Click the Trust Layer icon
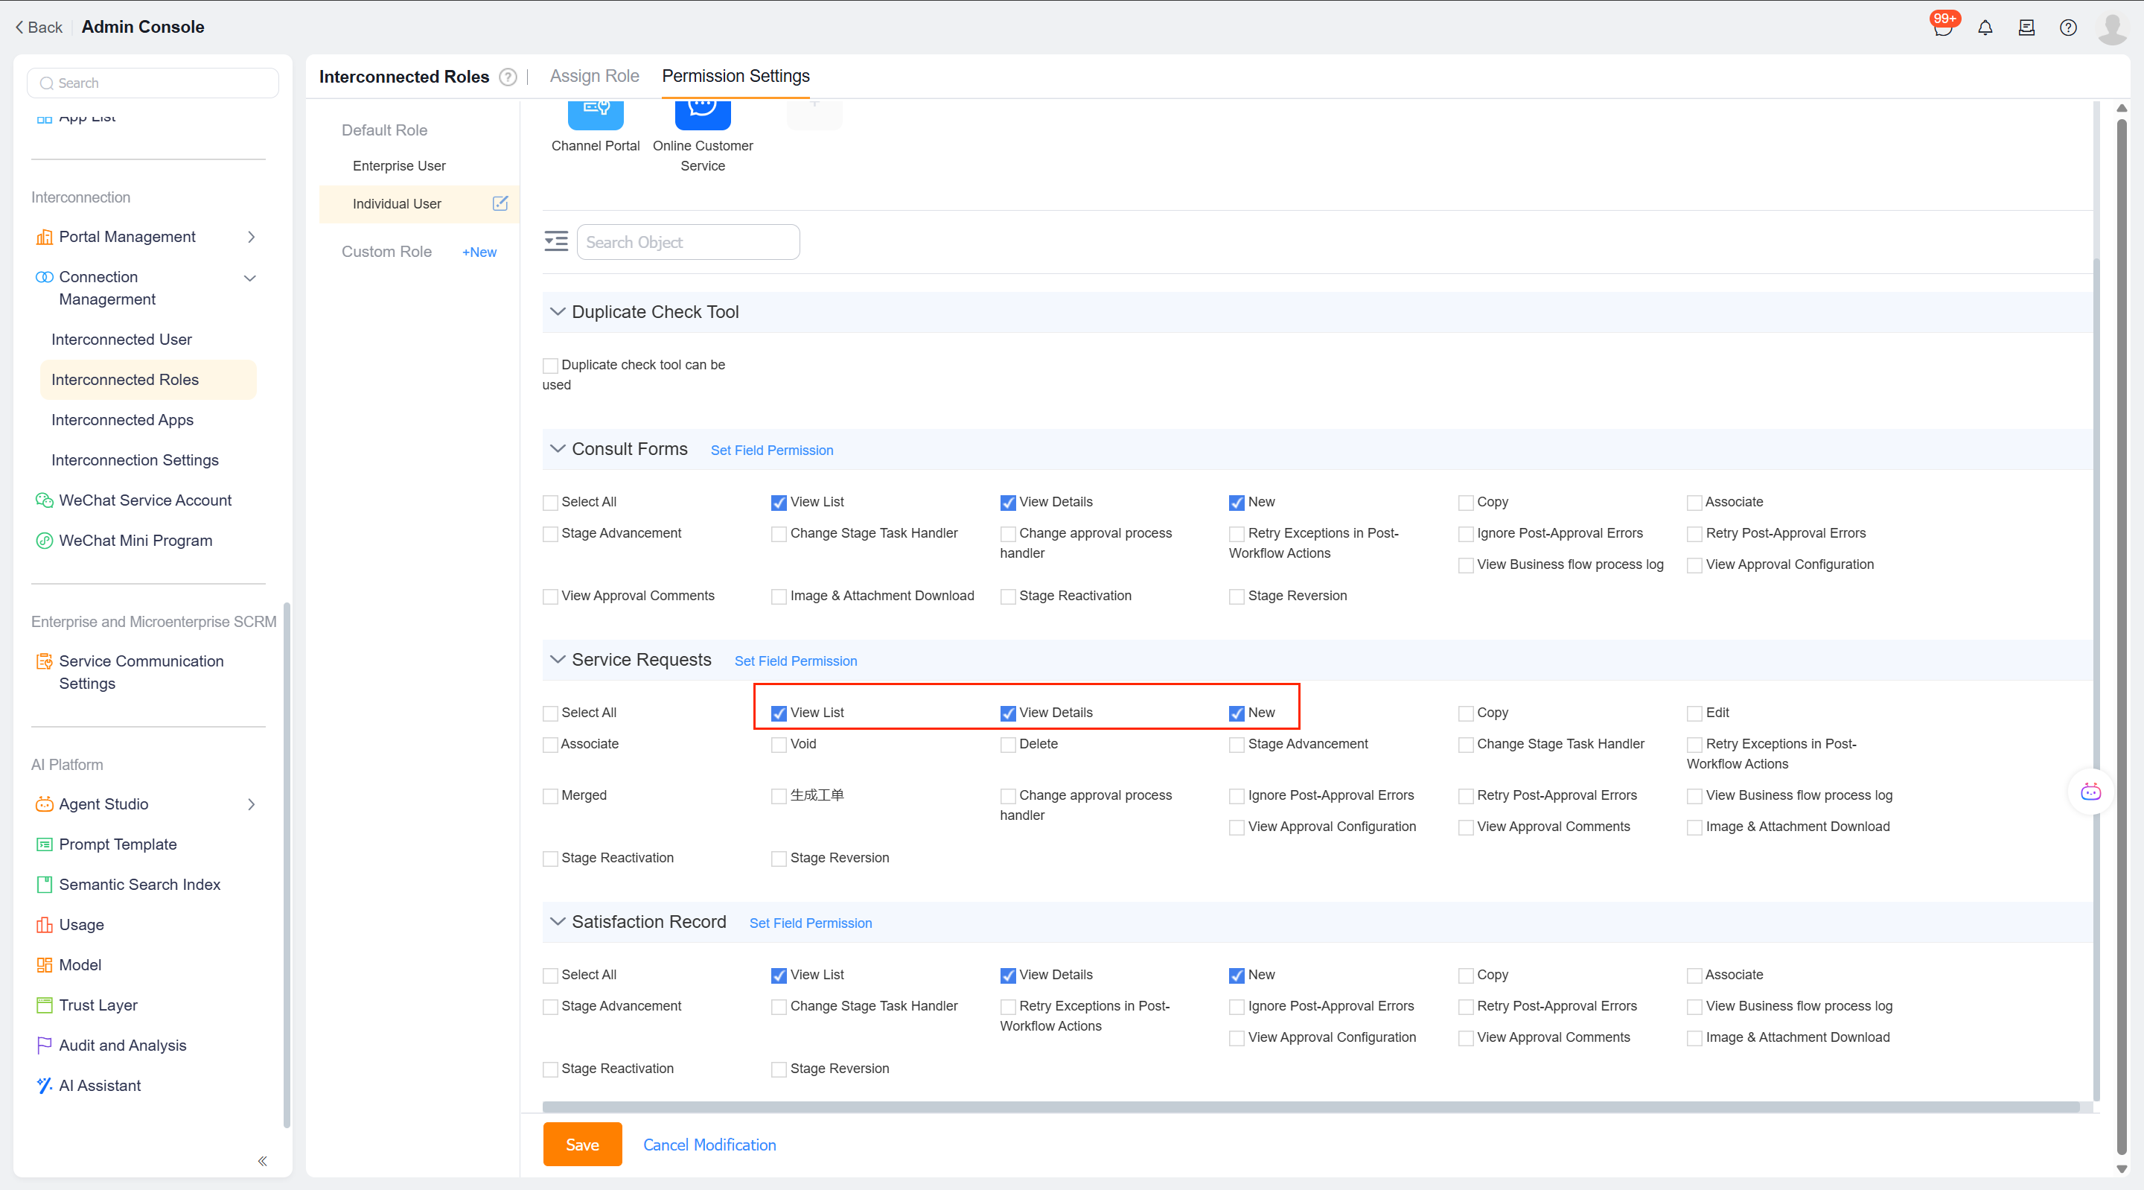2144x1190 pixels. [44, 1005]
